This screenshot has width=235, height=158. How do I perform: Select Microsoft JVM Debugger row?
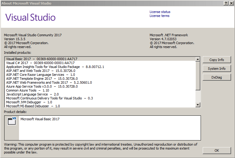[100, 102]
